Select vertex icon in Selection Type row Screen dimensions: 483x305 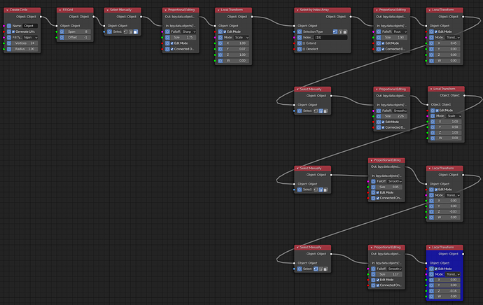click(335, 31)
